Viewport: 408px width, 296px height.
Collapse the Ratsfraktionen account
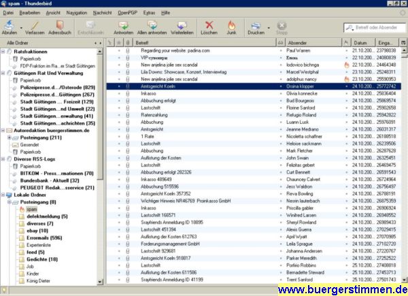click(3, 52)
